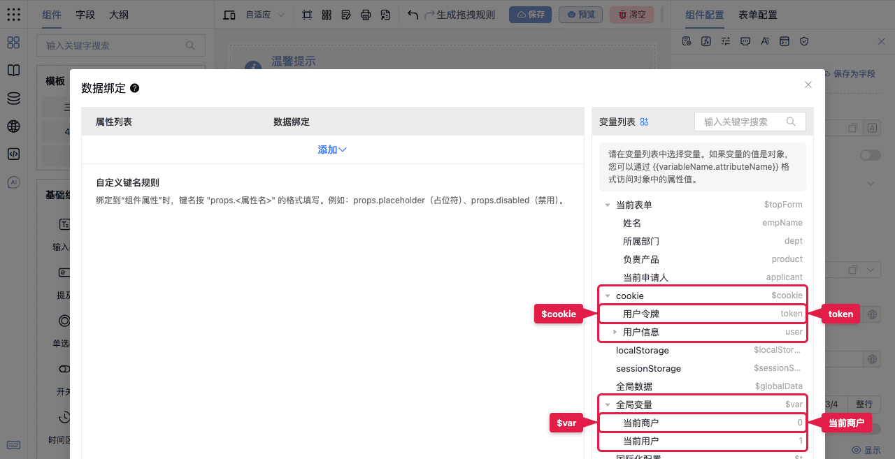Open the 自适应 dropdown
The width and height of the screenshot is (895, 459).
[x=265, y=15]
